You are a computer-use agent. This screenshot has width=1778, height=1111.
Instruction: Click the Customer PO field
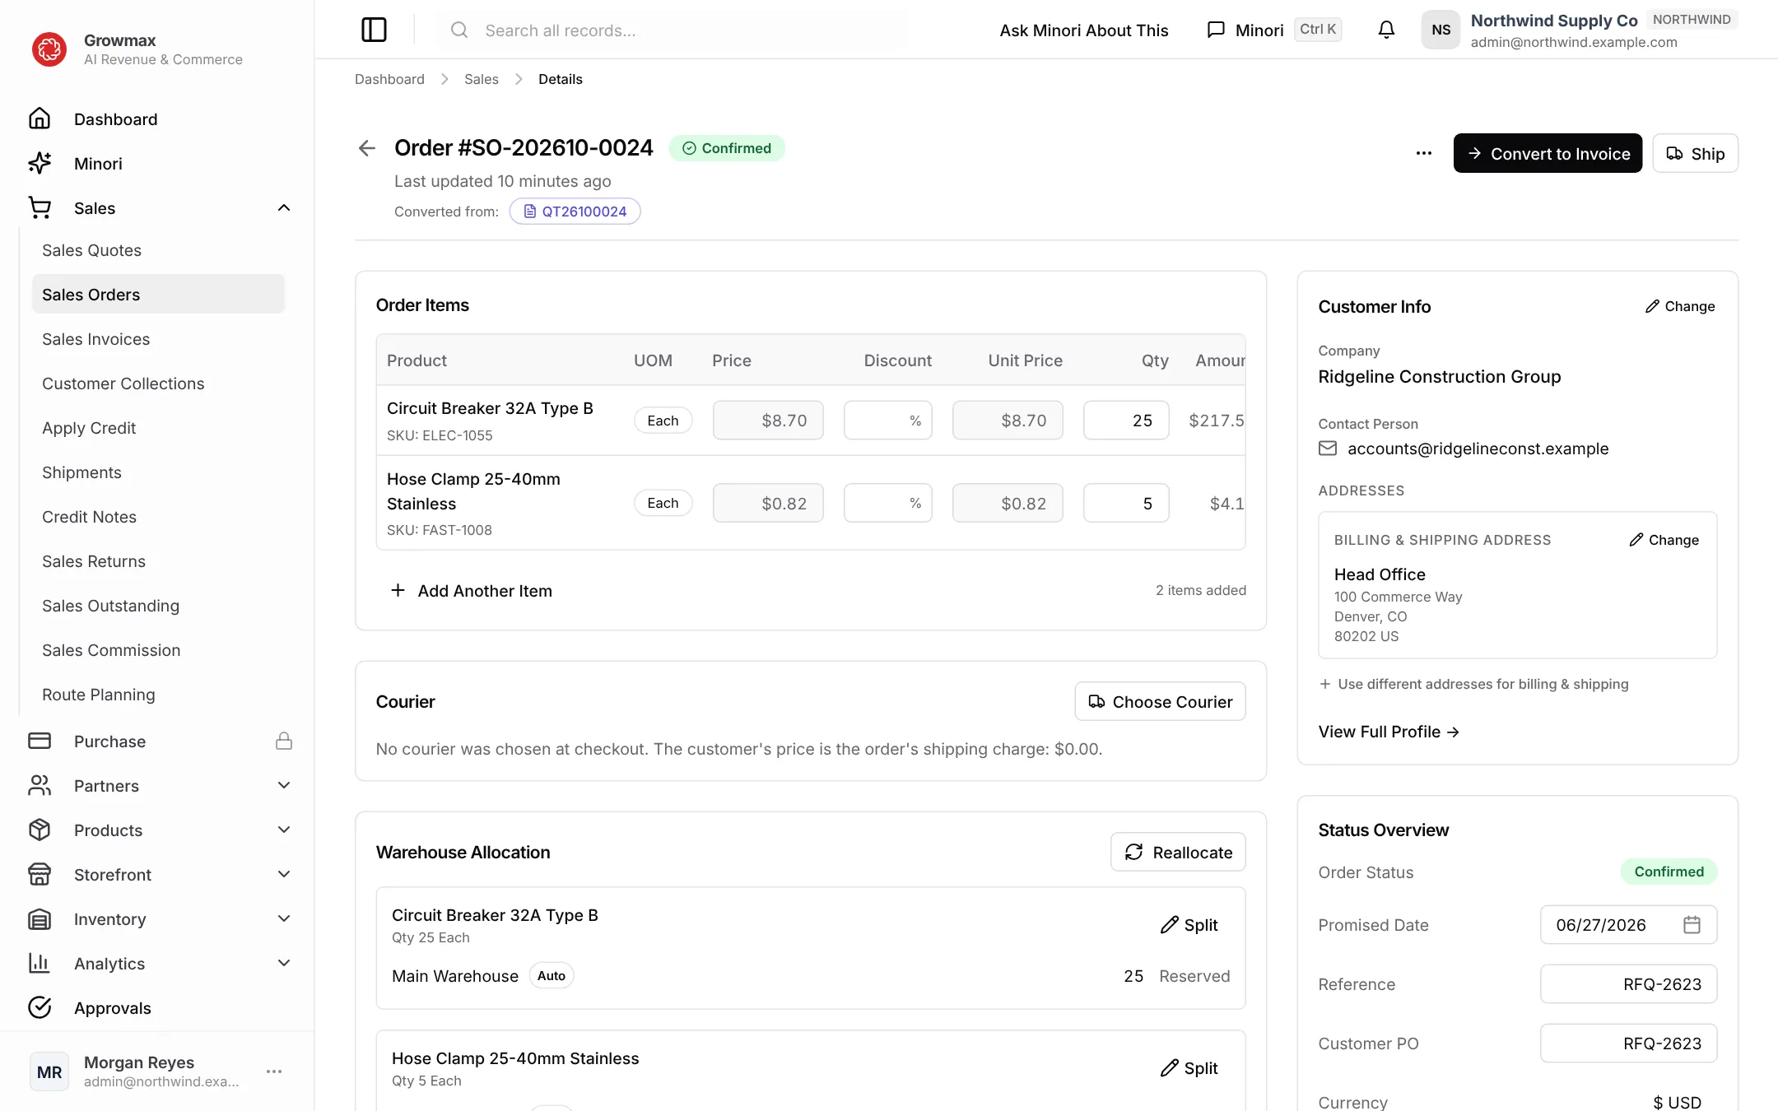pyautogui.click(x=1628, y=1043)
